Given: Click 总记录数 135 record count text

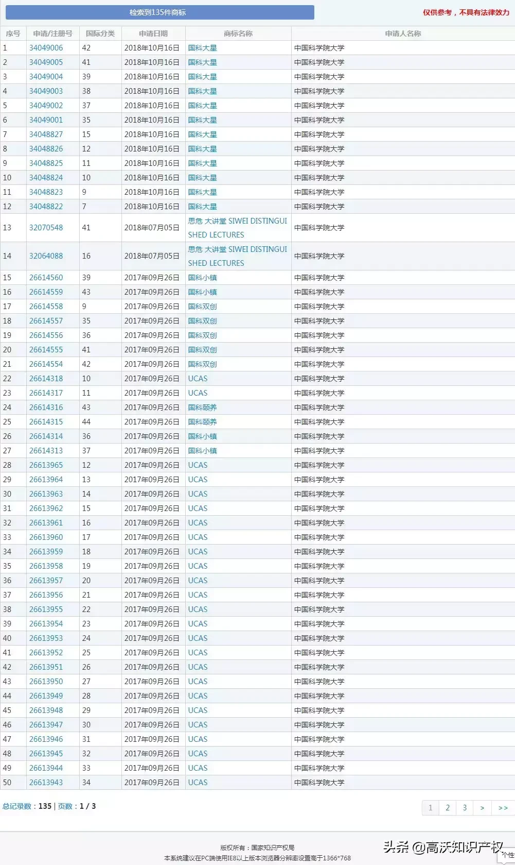Looking at the screenshot, I should 27,806.
